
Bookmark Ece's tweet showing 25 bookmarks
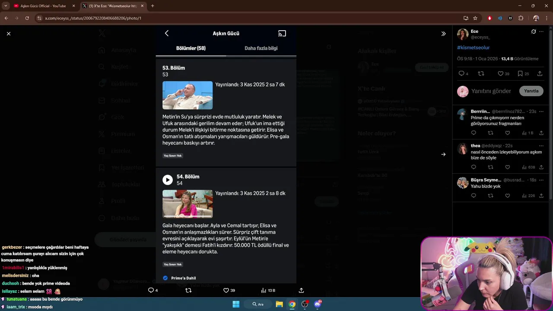(523, 74)
